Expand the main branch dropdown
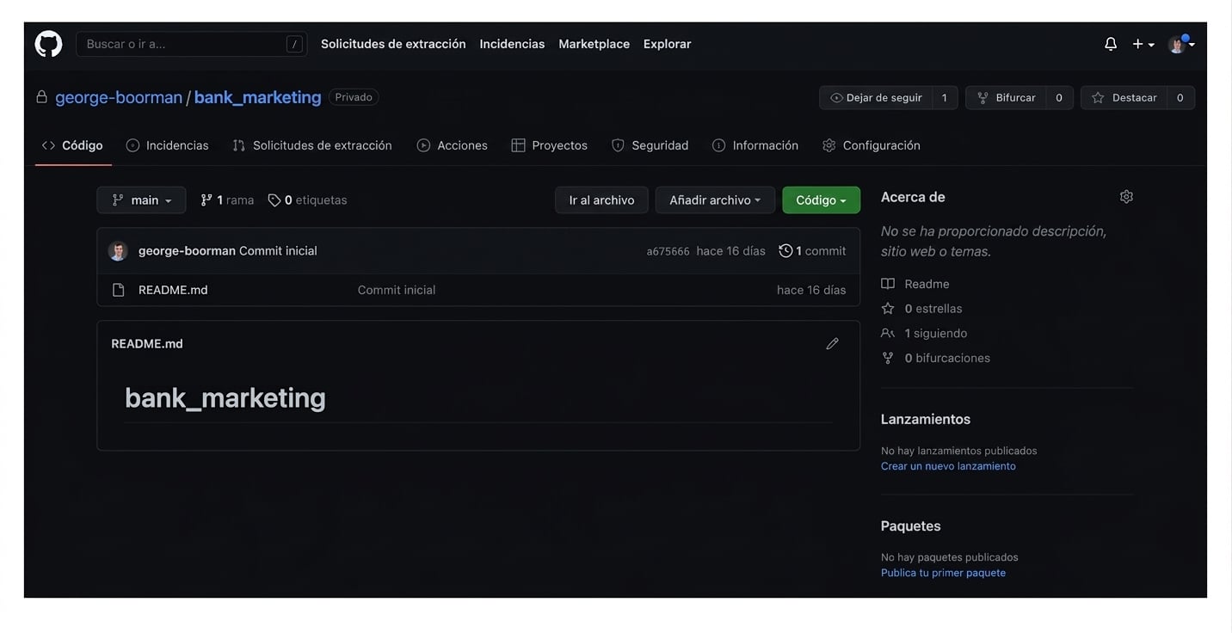This screenshot has height=633, width=1232. click(x=141, y=200)
